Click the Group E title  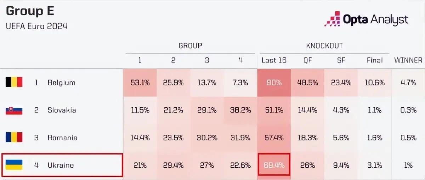[30, 11]
